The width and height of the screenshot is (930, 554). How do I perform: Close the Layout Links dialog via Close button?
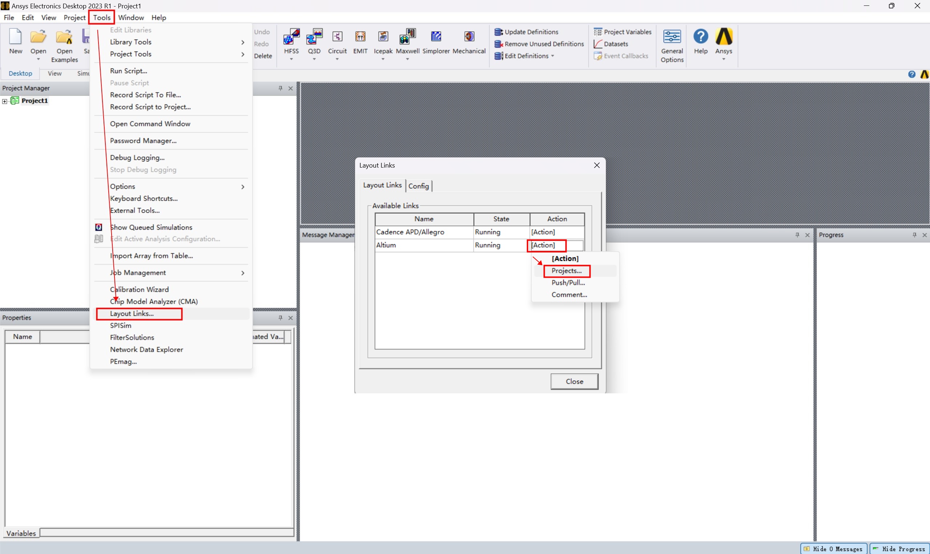tap(574, 382)
